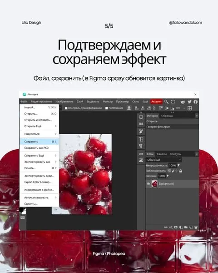Viewport: 218px width, 273px height.
Task: Click the Photopea logo in title bar
Action: [25, 94]
